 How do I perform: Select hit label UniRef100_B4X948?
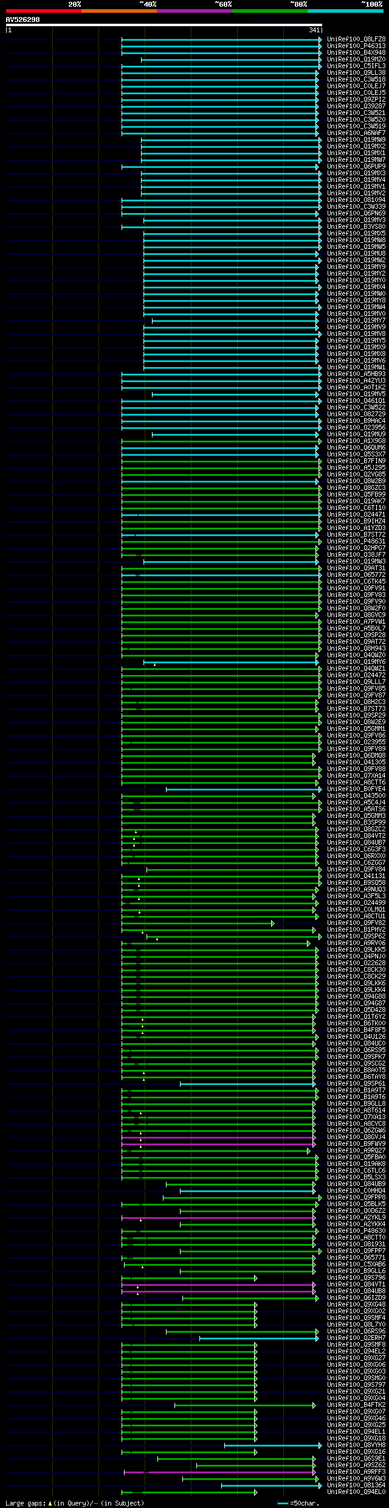356,53
